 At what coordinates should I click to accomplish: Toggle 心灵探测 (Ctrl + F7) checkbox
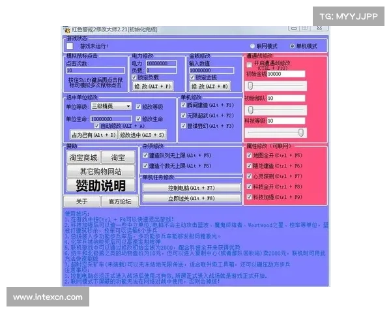pyautogui.click(x=249, y=176)
